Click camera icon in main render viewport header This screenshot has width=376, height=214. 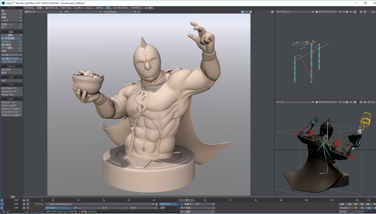click(x=243, y=12)
